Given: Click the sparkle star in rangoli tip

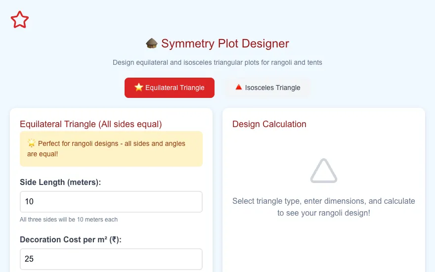Looking at the screenshot, I should (31, 143).
